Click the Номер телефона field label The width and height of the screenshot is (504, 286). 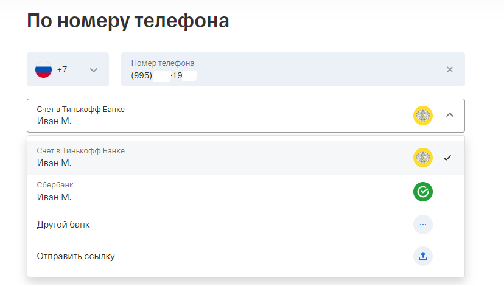163,63
